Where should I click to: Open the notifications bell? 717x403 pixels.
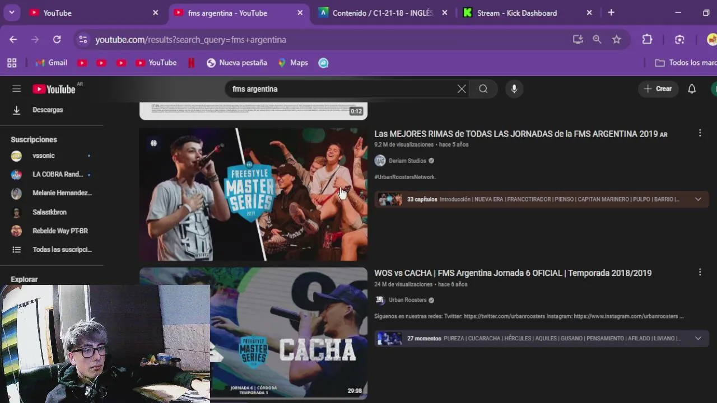click(692, 89)
